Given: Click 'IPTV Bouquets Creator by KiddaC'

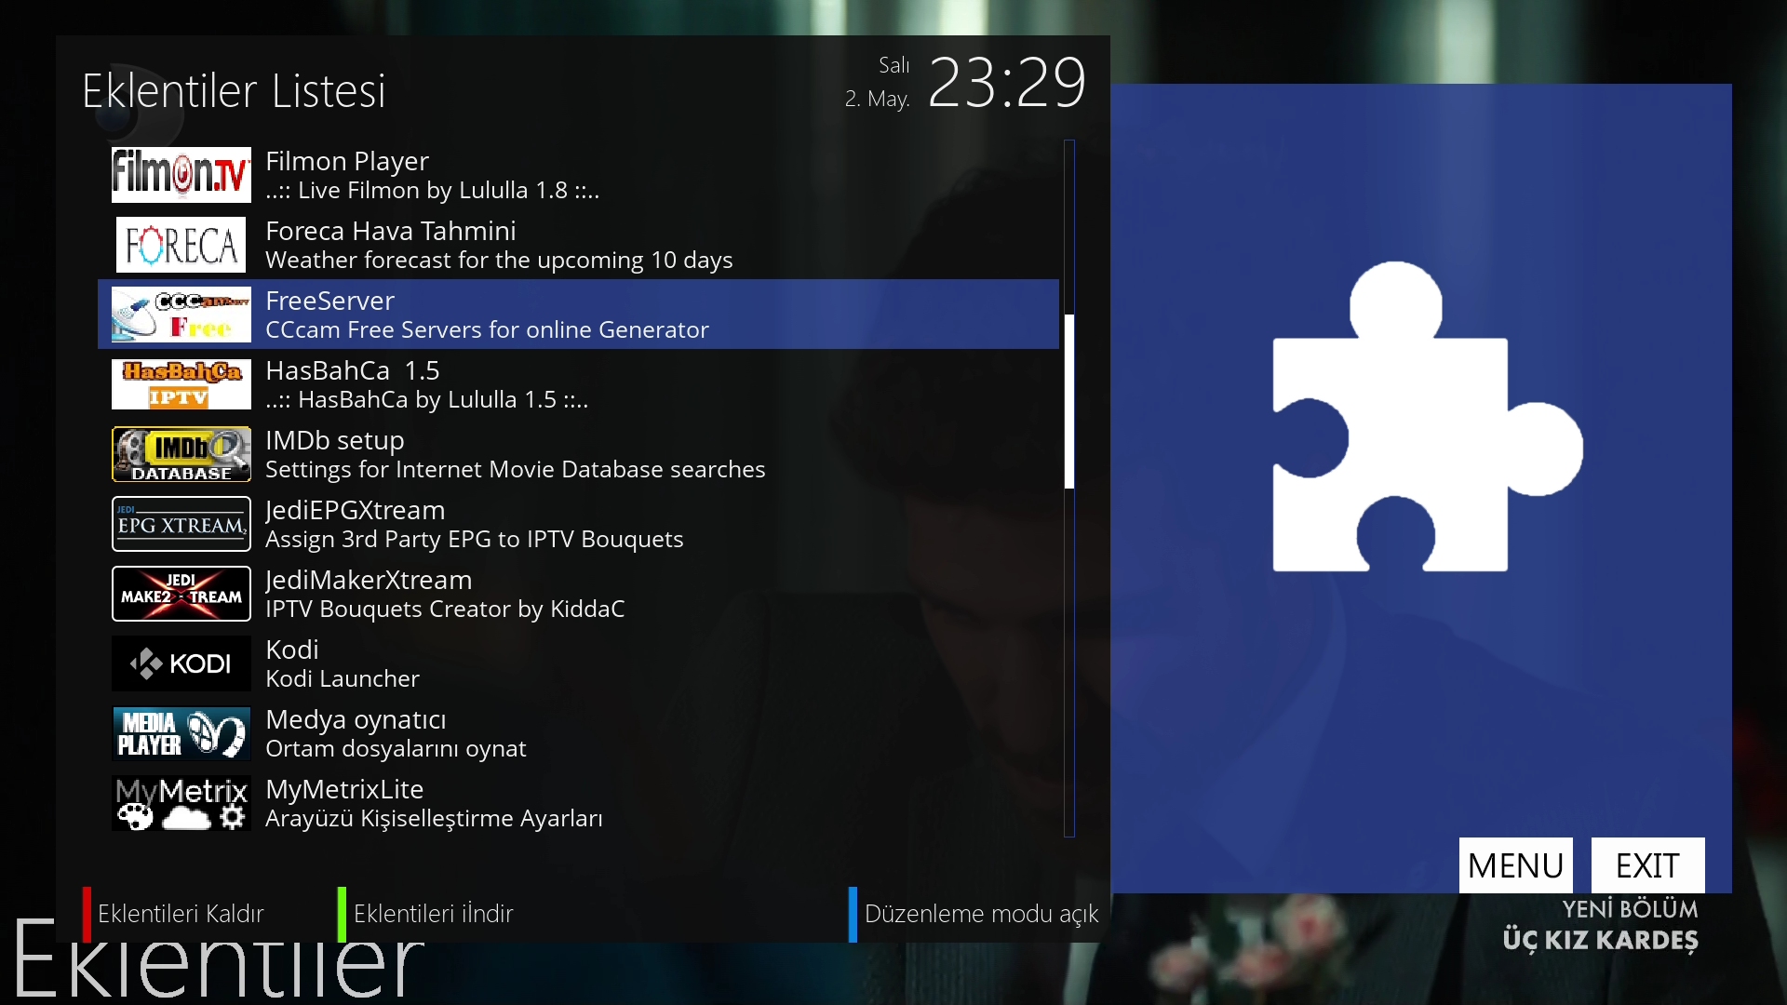Looking at the screenshot, I should tap(445, 609).
